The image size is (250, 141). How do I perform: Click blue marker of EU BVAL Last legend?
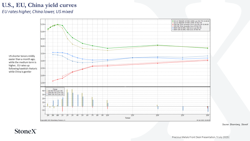click(173, 28)
